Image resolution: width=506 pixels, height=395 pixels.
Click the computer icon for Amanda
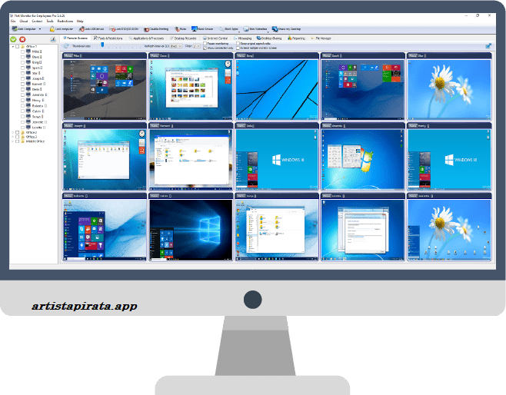(28, 95)
